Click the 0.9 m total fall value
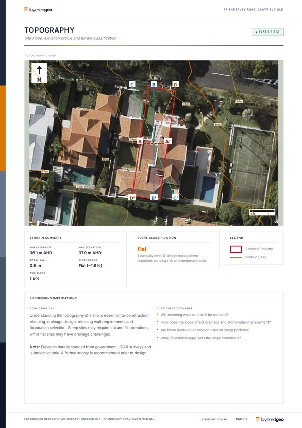The image size is (302, 428). click(x=35, y=265)
